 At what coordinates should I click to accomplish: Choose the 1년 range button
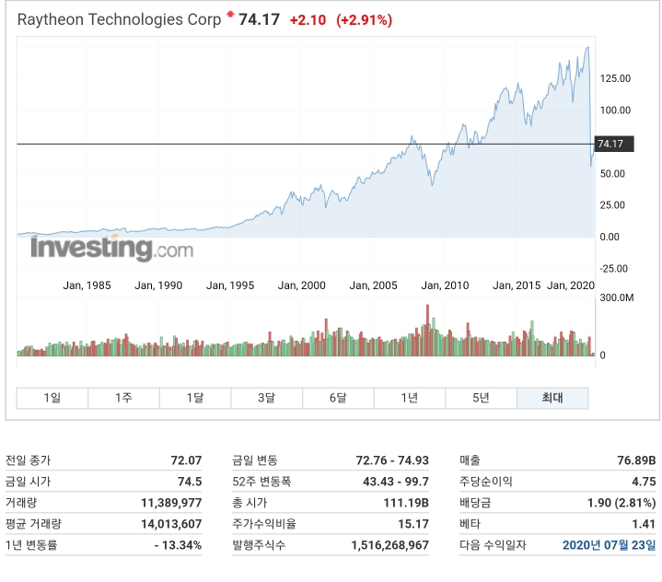click(409, 398)
